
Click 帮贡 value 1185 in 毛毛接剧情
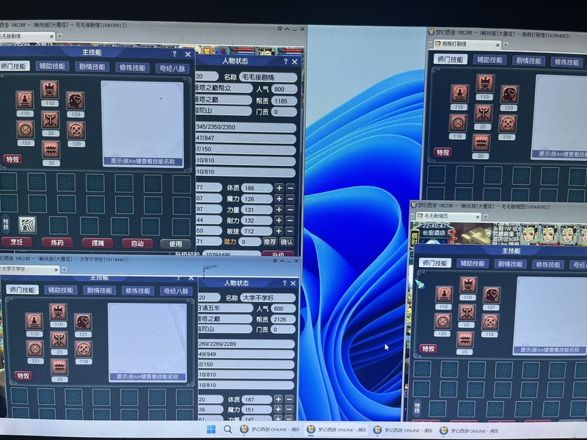(284, 101)
